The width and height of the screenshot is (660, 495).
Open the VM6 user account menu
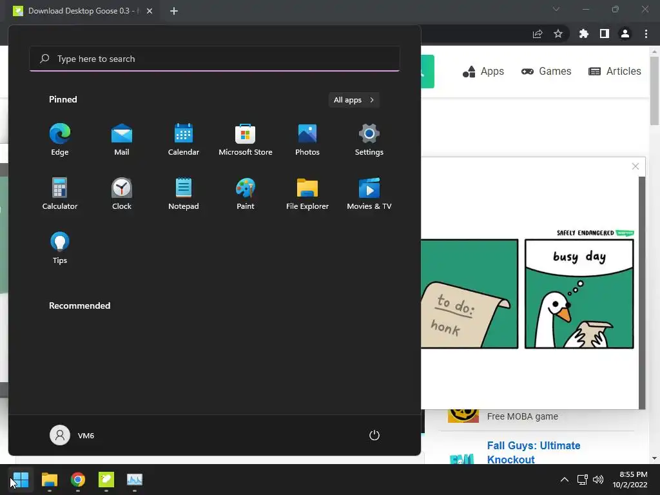coord(72,435)
